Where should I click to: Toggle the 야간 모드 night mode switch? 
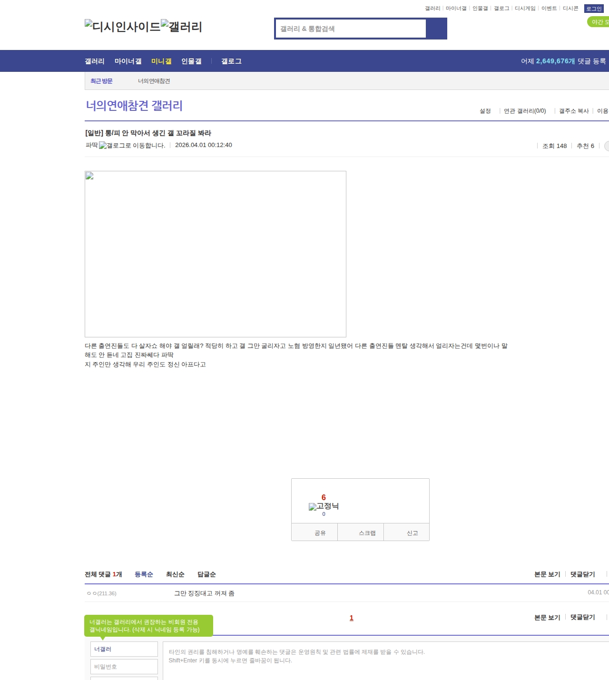click(x=599, y=22)
